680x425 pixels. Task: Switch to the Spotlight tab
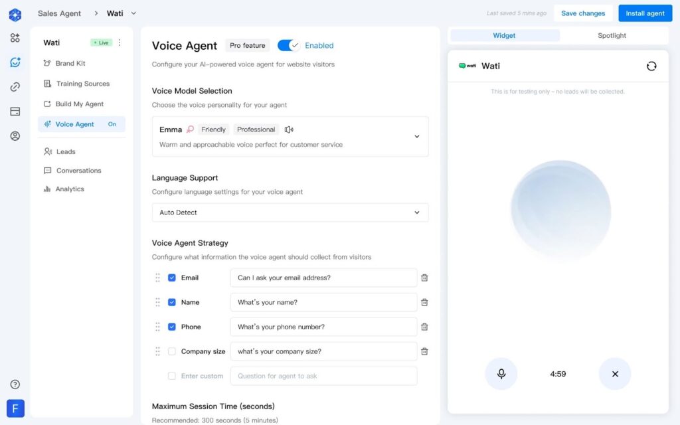click(612, 36)
